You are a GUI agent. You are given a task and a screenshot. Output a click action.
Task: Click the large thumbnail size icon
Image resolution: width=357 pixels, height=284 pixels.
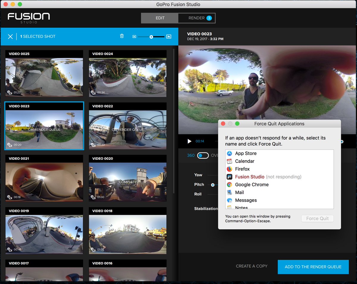tap(169, 36)
